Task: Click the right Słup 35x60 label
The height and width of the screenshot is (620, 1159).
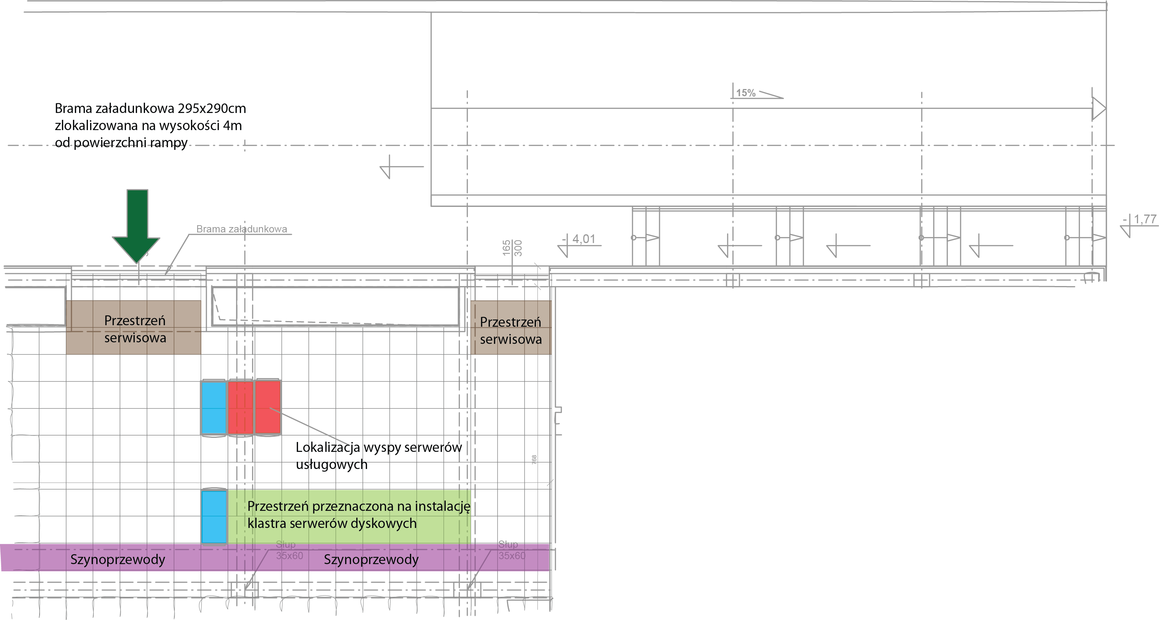Action: pos(511,550)
